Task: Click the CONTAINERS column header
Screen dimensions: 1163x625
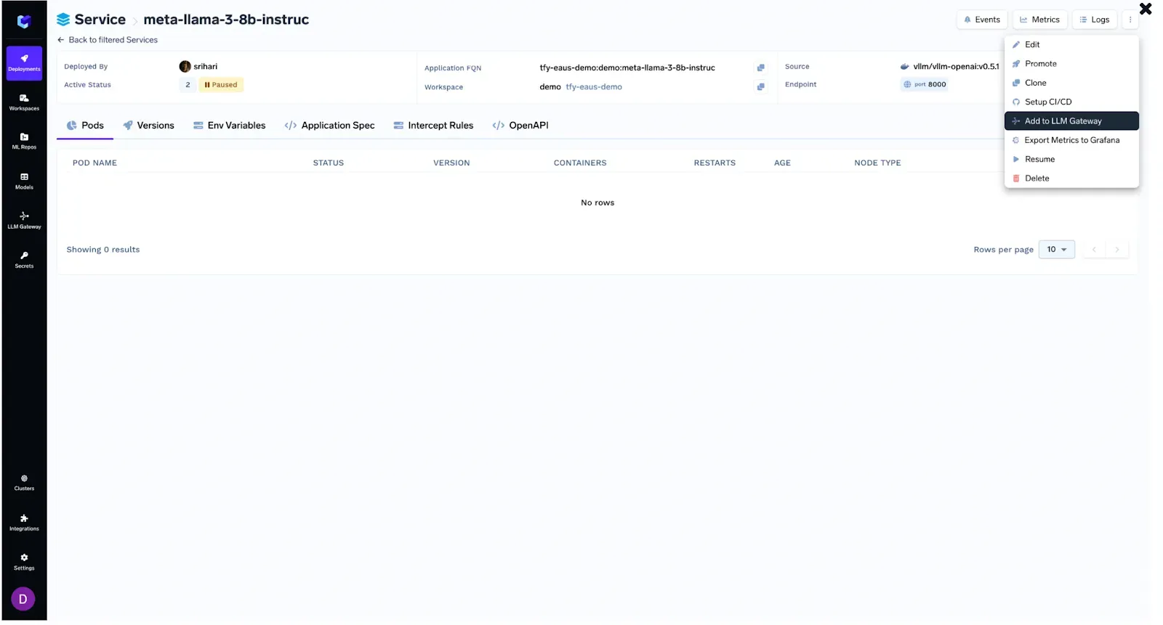Action: point(580,163)
